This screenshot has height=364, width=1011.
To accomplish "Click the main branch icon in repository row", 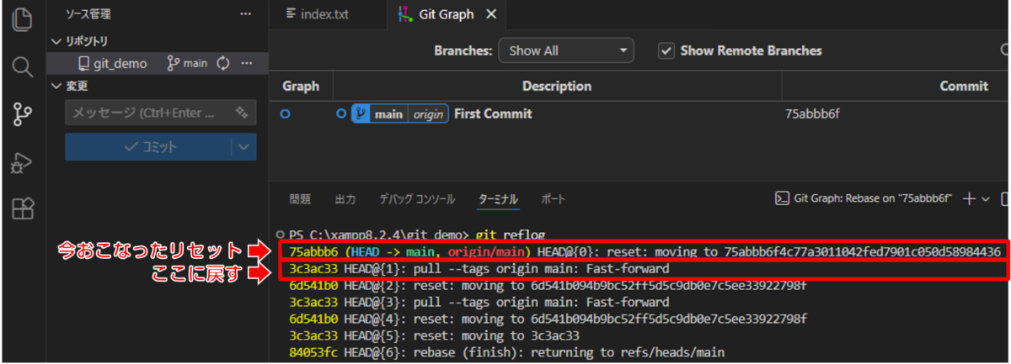I will 174,63.
